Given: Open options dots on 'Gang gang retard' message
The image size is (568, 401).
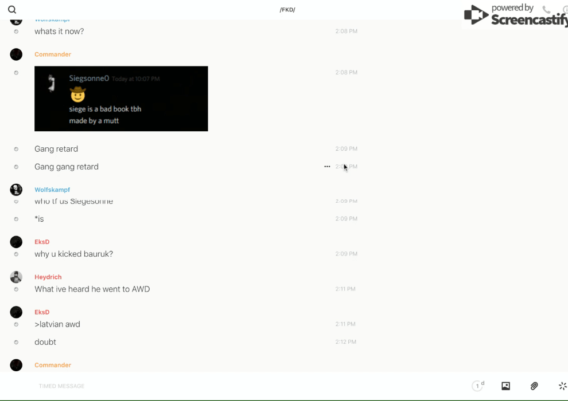Looking at the screenshot, I should [327, 167].
